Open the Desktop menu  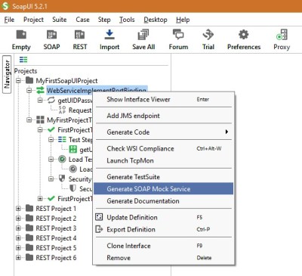(156, 20)
